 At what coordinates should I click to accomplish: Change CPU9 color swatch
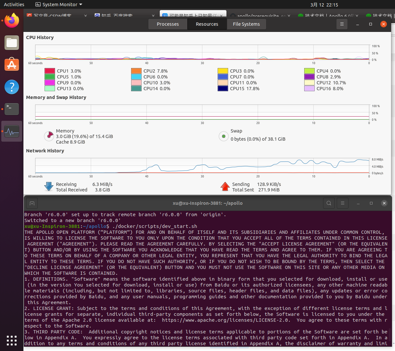click(50, 83)
